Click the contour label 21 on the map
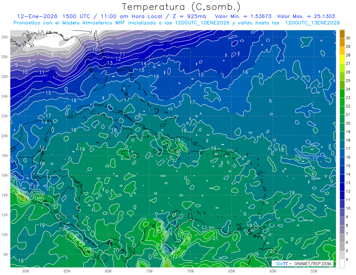 click(215, 238)
